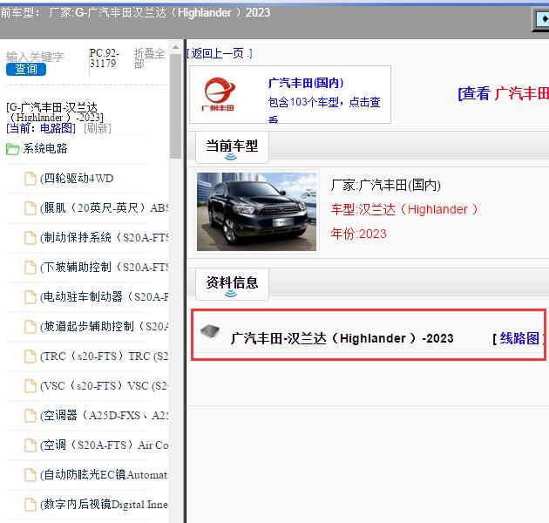This screenshot has width=549, height=523.
Task: Click the document icon beside 数字内后视镜
Action: pos(30,505)
